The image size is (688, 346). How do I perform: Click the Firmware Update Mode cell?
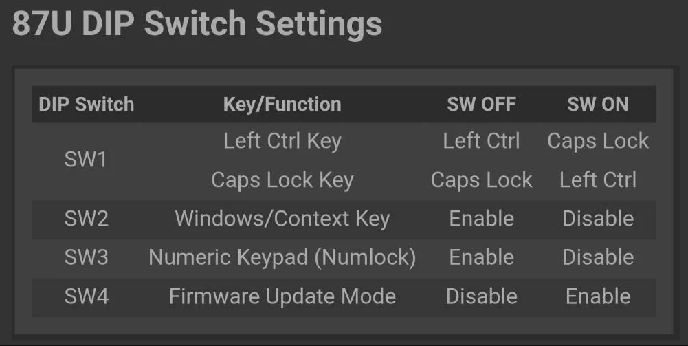[x=282, y=296]
